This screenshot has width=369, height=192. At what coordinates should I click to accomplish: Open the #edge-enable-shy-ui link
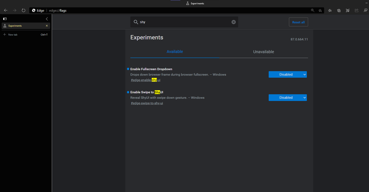(x=146, y=80)
